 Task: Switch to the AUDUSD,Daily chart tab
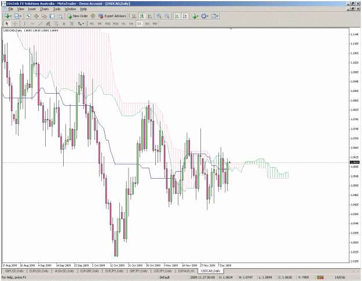point(64,271)
